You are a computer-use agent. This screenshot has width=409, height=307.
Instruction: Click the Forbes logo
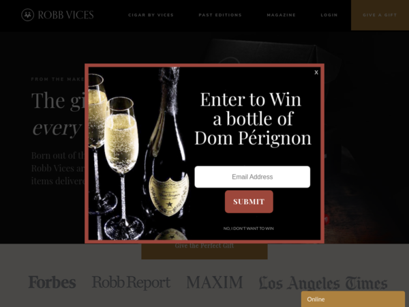coord(52,282)
